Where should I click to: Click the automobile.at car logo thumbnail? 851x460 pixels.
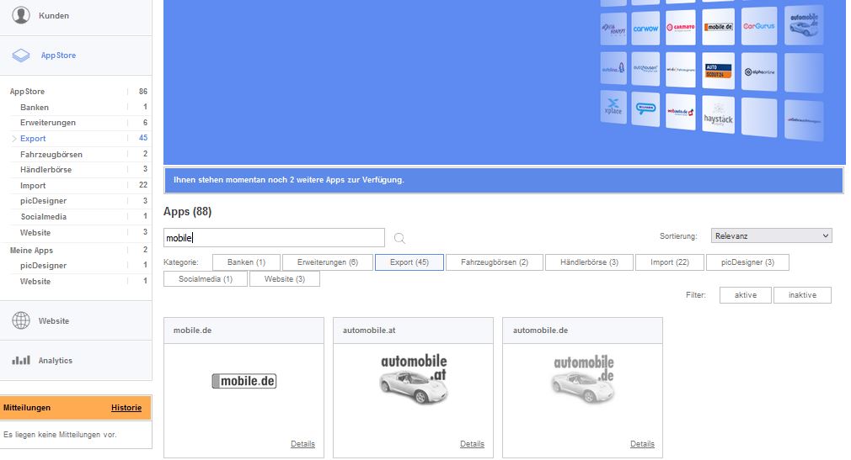414,378
